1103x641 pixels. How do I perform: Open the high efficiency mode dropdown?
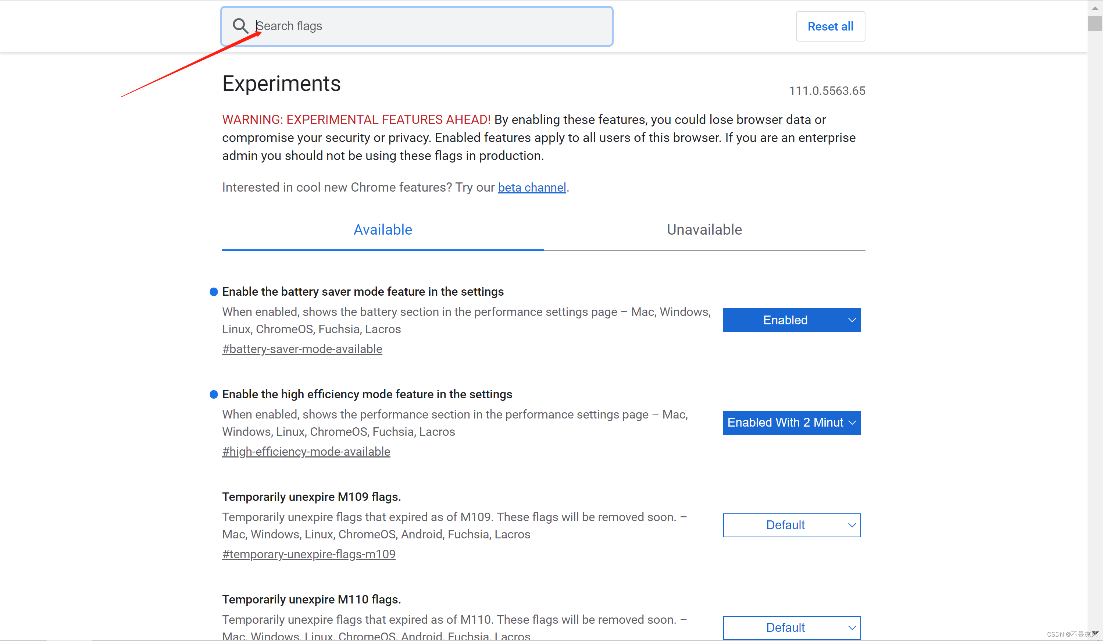tap(792, 423)
